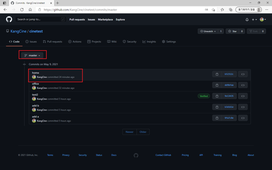The height and width of the screenshot is (170, 272).
Task: Switch to the Code tab
Action: (x=14, y=42)
